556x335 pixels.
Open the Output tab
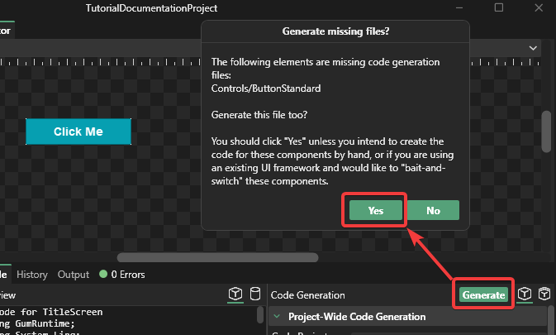[x=73, y=275]
